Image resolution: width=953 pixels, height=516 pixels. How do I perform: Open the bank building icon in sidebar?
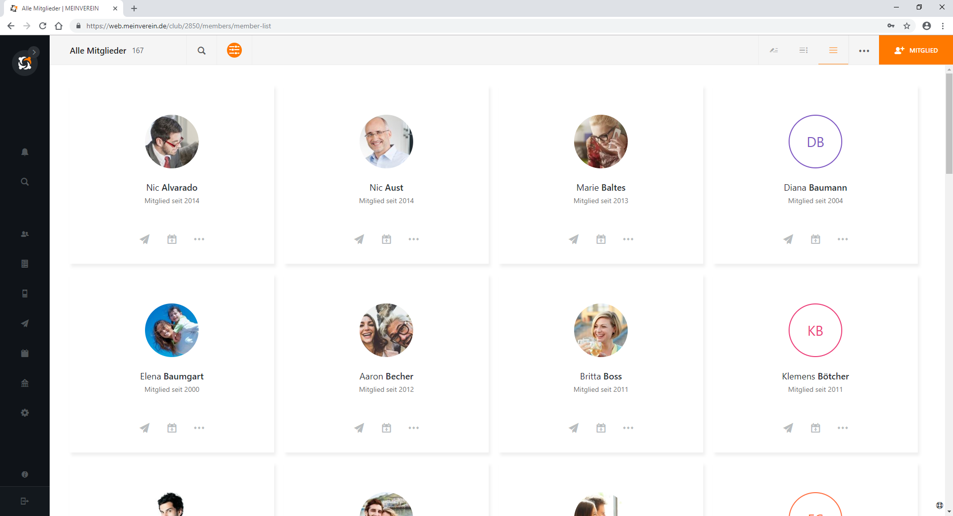point(25,383)
